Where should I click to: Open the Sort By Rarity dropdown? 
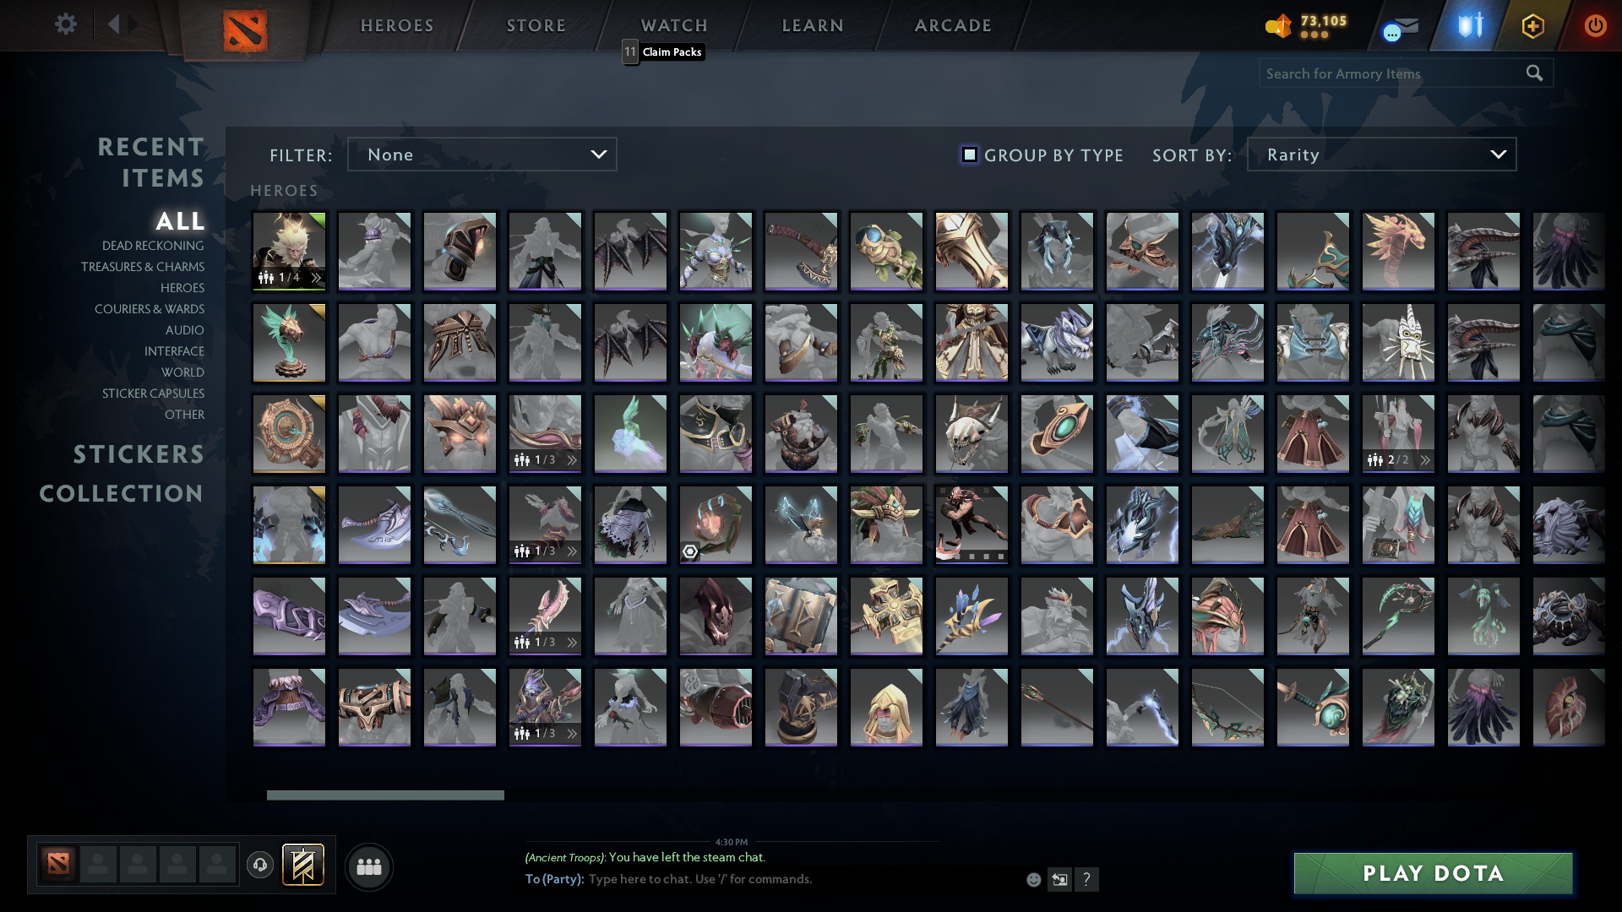pyautogui.click(x=1380, y=154)
